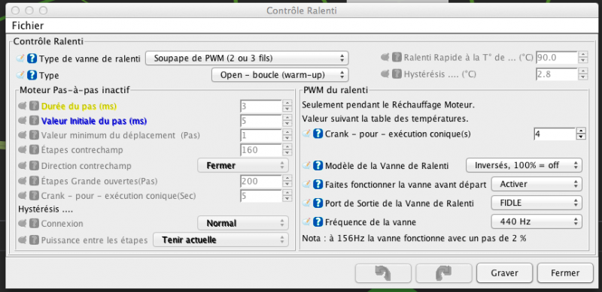602x292 pixels.
Task: Click the Crank exécution conique(s) field containing 4
Action: pyautogui.click(x=555, y=134)
